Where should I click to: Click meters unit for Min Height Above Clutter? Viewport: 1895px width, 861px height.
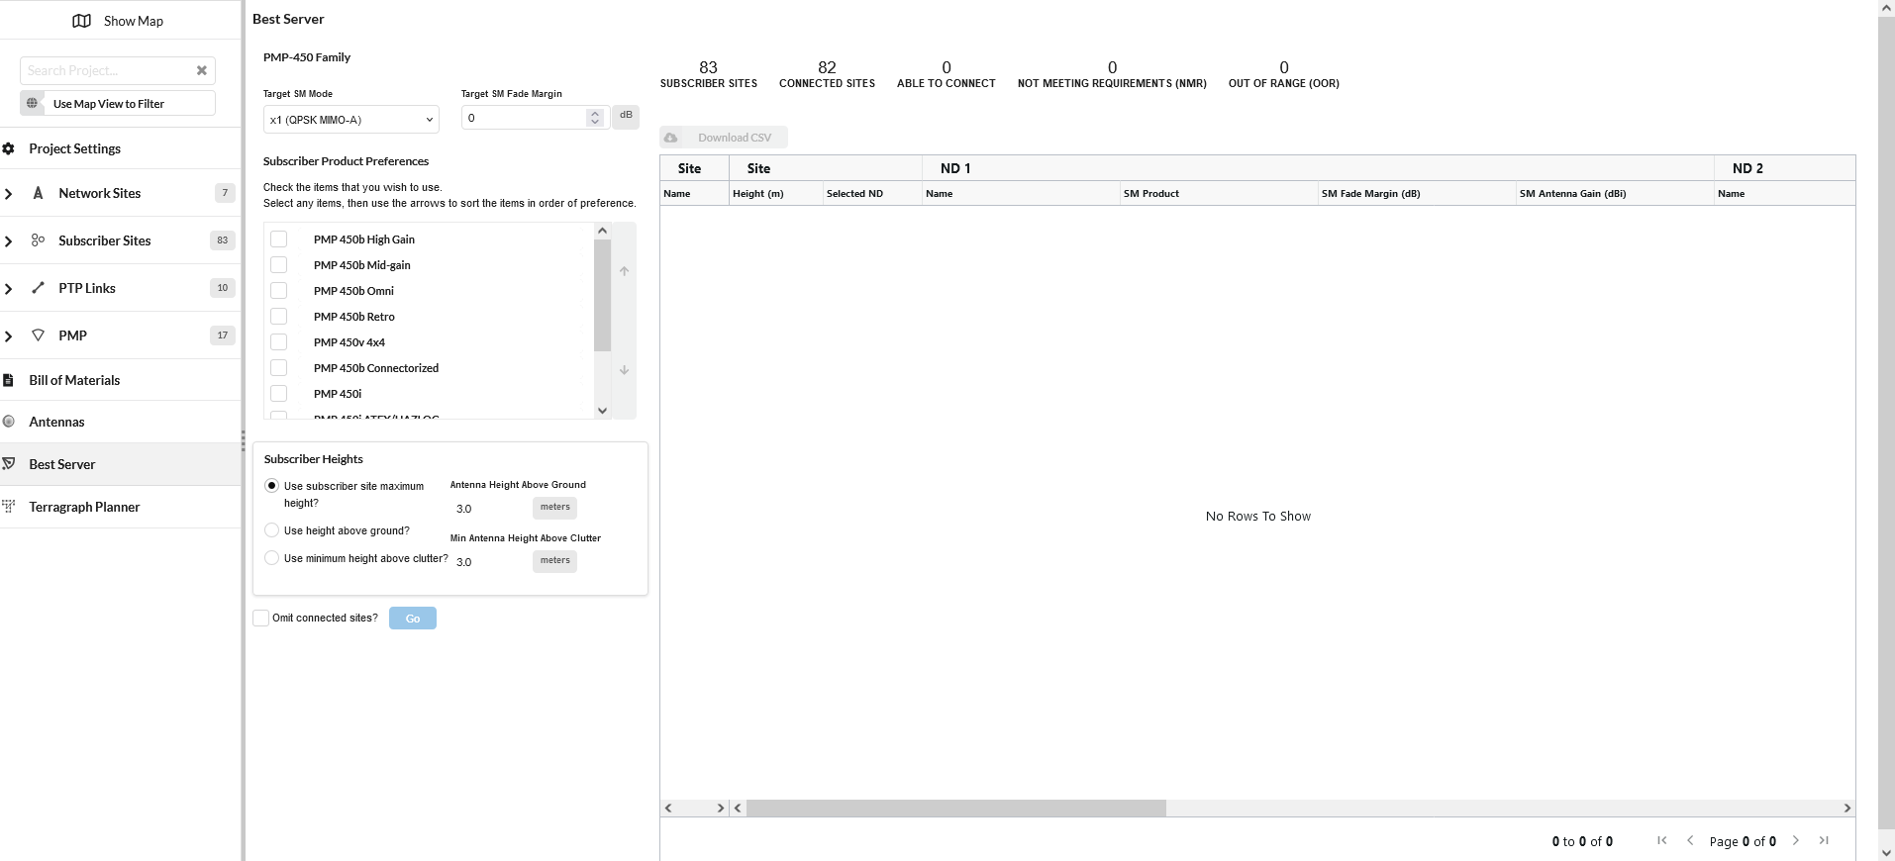pyautogui.click(x=554, y=561)
